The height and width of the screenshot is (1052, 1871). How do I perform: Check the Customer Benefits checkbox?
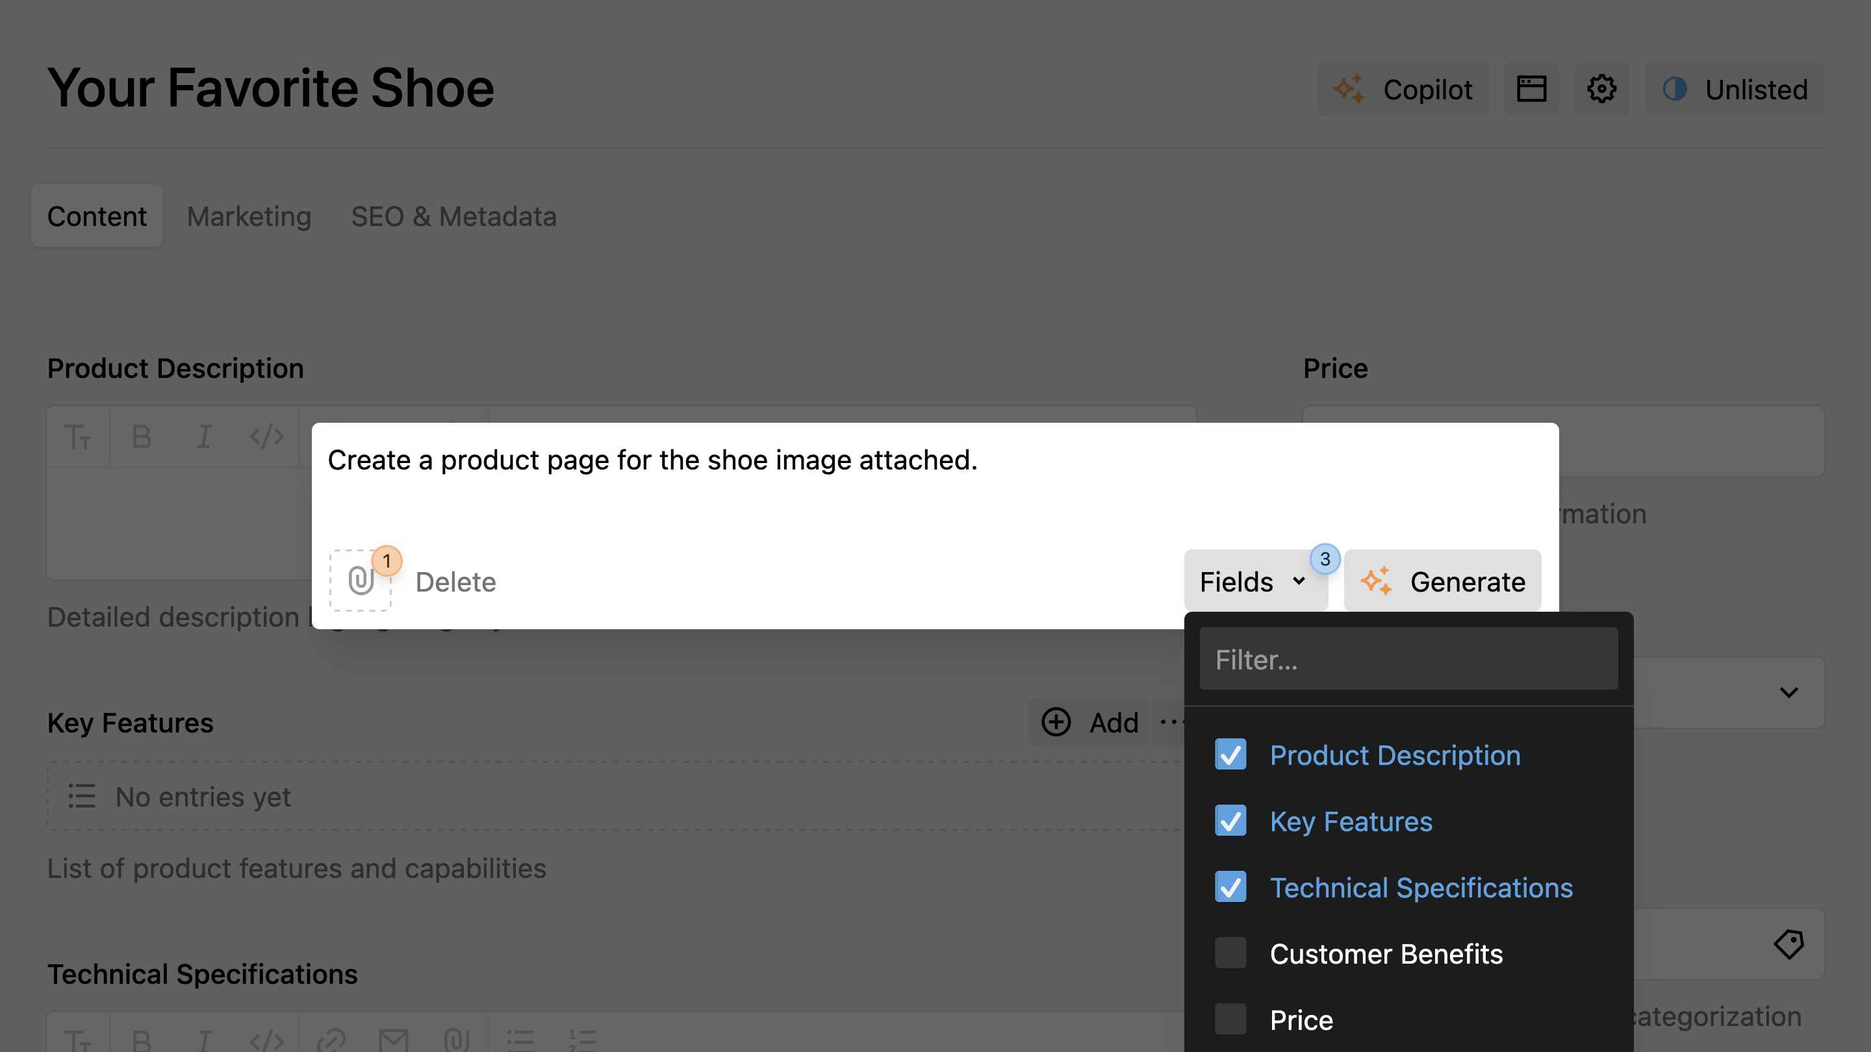pyautogui.click(x=1230, y=953)
